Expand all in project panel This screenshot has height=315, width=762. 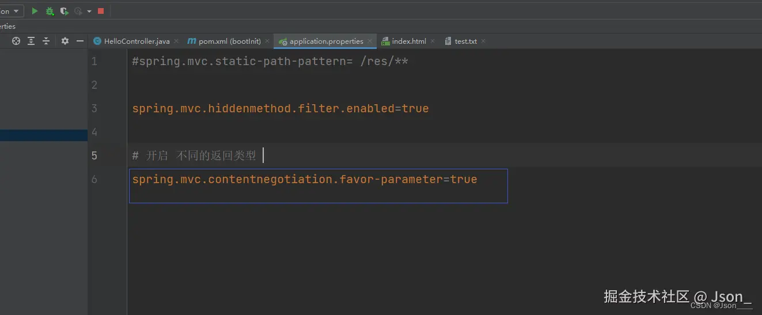(x=31, y=41)
